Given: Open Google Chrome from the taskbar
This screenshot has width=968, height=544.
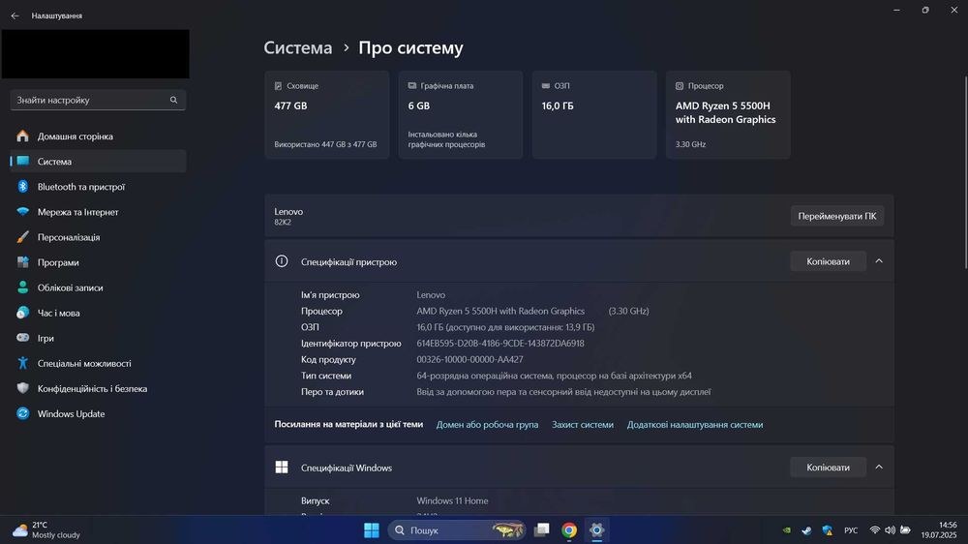Looking at the screenshot, I should coord(569,529).
